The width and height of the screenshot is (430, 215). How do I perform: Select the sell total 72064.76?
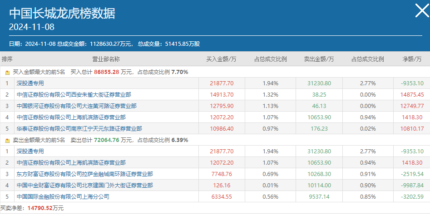[x=107, y=140]
